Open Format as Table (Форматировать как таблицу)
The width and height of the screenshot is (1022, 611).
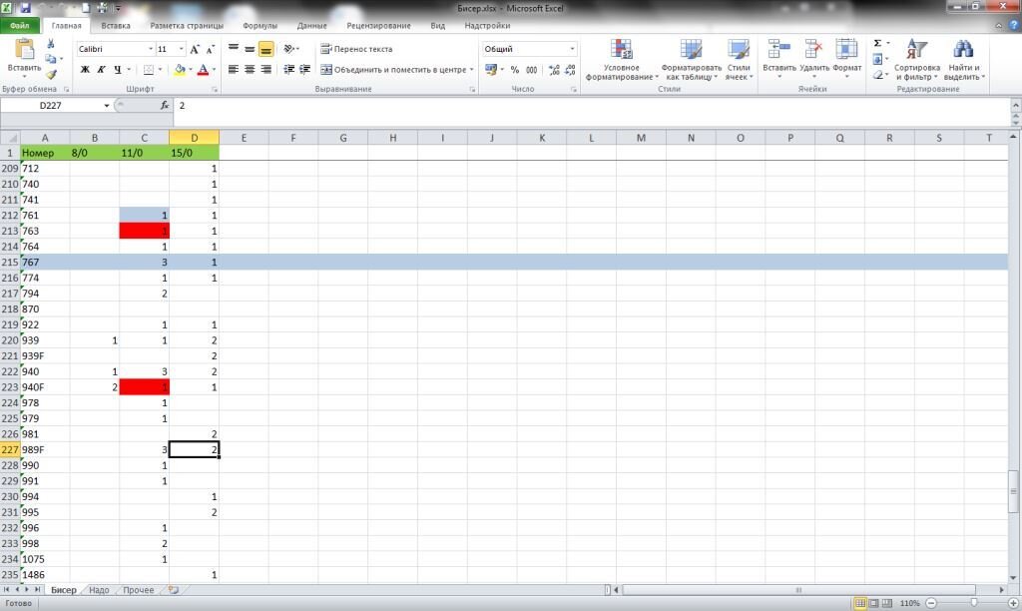click(x=691, y=59)
